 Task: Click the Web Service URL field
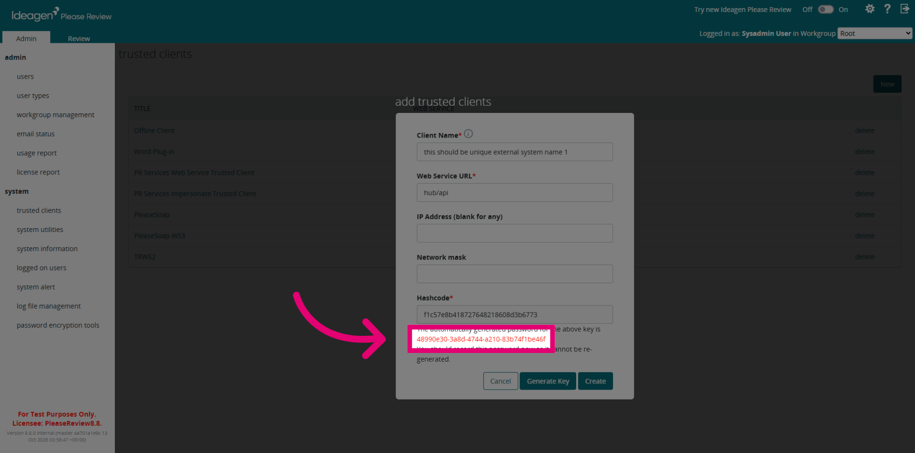pos(515,192)
